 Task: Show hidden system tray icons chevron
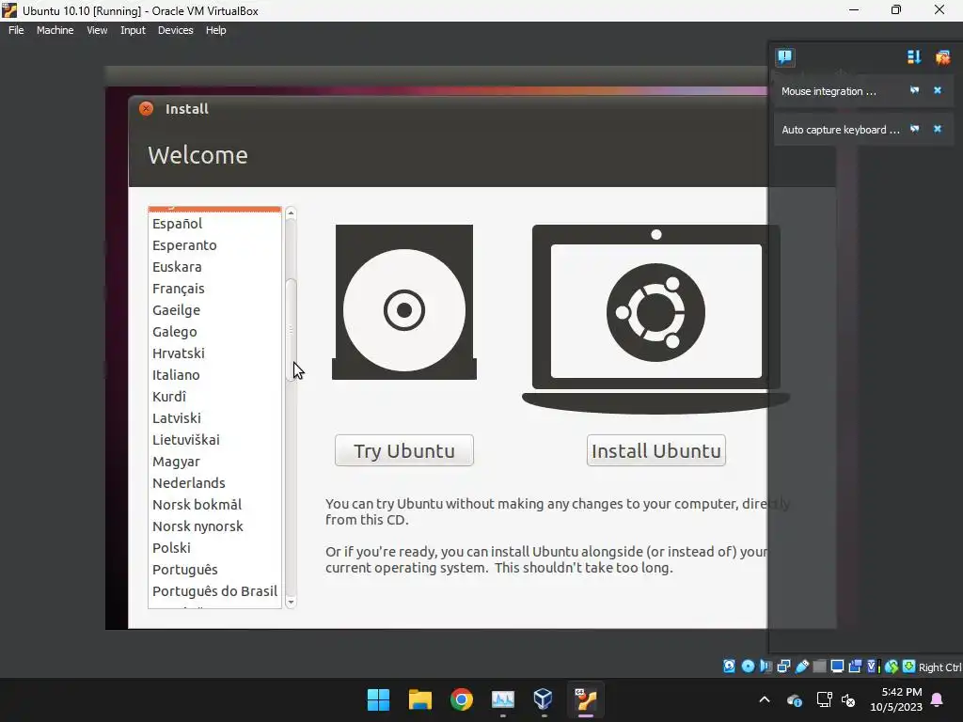pos(765,699)
